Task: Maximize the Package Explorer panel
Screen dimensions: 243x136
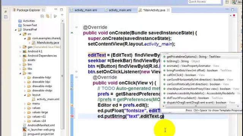Action: 62,10
